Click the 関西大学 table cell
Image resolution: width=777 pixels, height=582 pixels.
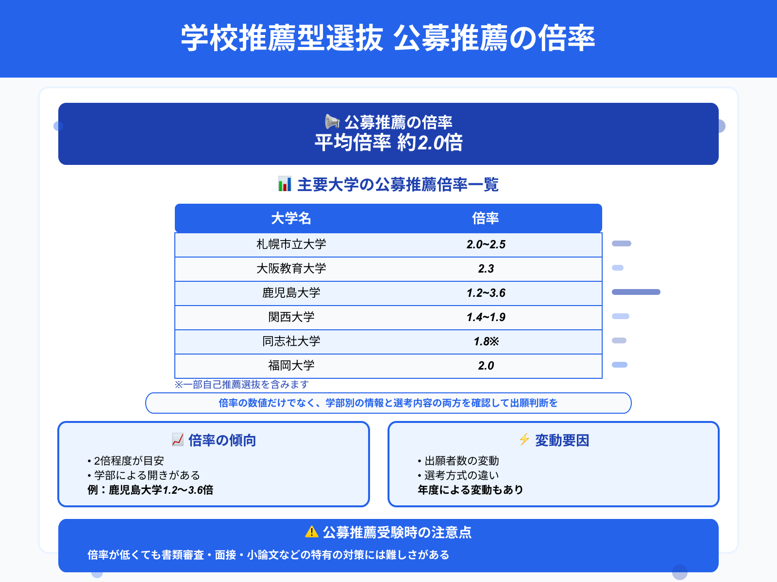pos(291,317)
